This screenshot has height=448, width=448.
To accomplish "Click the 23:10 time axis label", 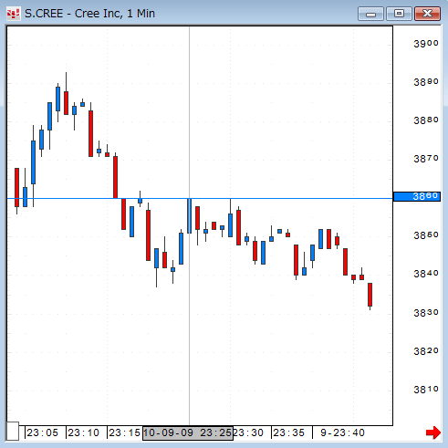I will [83, 432].
